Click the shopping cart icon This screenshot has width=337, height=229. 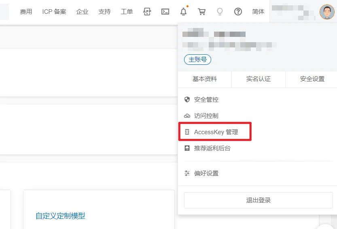[x=201, y=12]
